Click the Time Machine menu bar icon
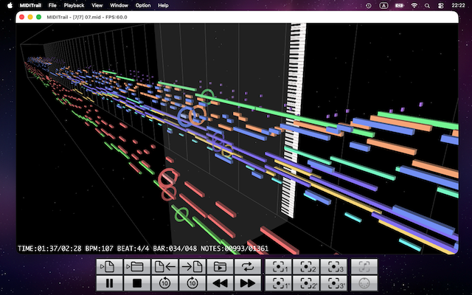Screen dimensions: 472x295 point(369,5)
